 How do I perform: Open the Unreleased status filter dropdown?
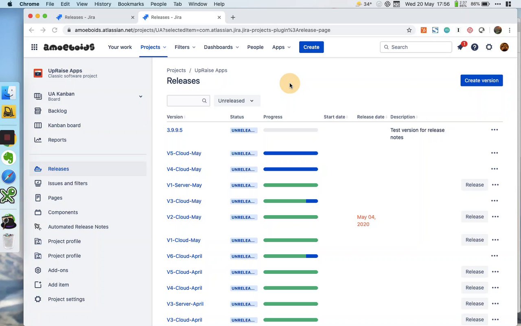237,101
